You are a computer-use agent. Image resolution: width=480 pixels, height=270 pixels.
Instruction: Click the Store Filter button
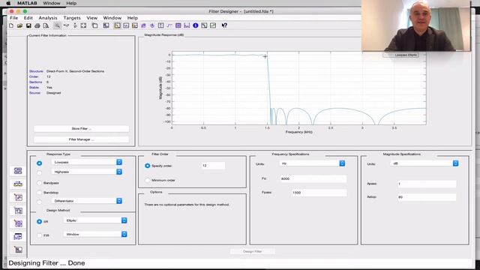82,129
